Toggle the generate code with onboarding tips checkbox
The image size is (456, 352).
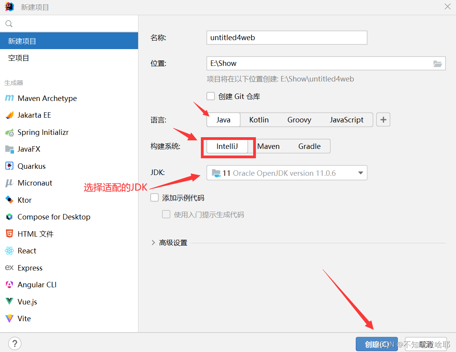(166, 214)
